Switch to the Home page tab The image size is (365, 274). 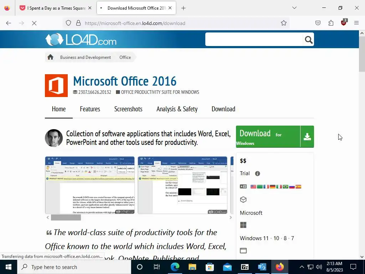coord(59,109)
